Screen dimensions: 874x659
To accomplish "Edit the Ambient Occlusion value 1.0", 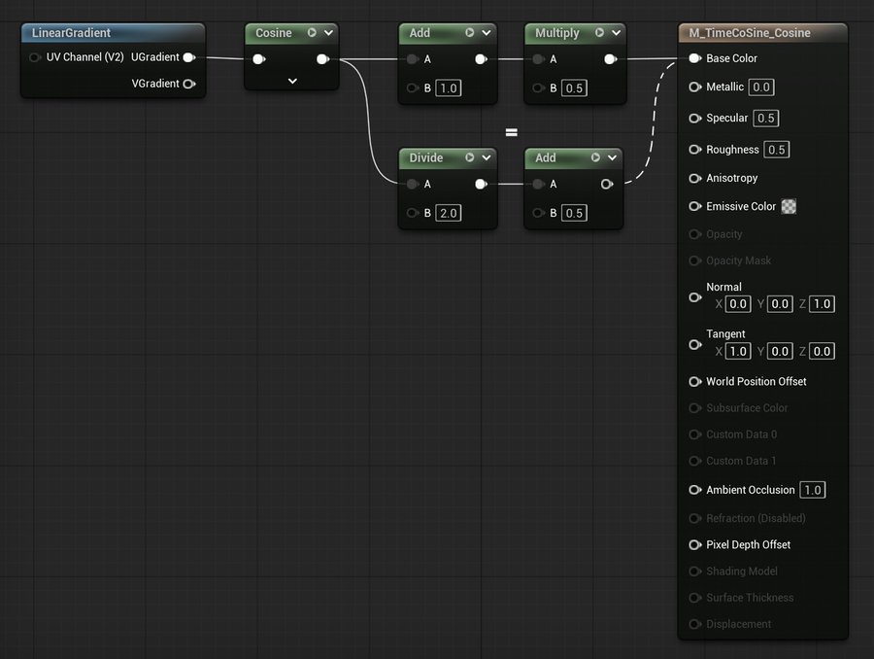I will [813, 490].
